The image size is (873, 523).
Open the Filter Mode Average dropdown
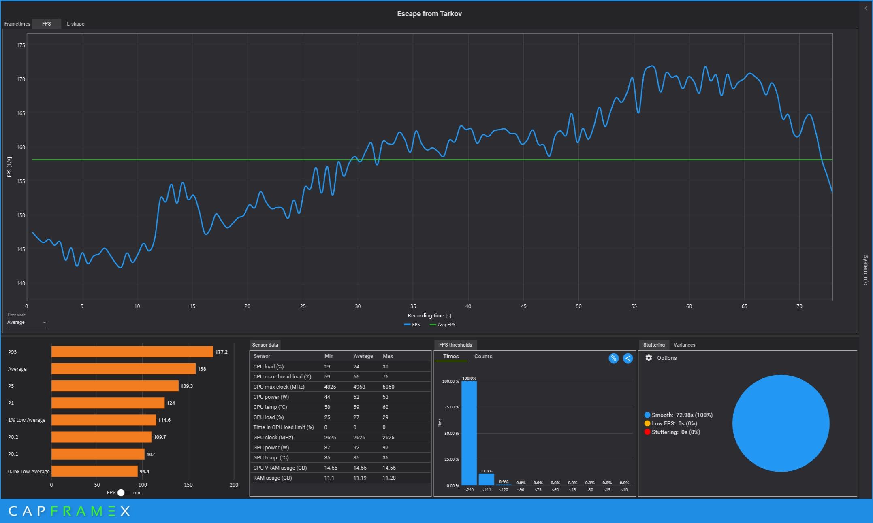pyautogui.click(x=27, y=323)
